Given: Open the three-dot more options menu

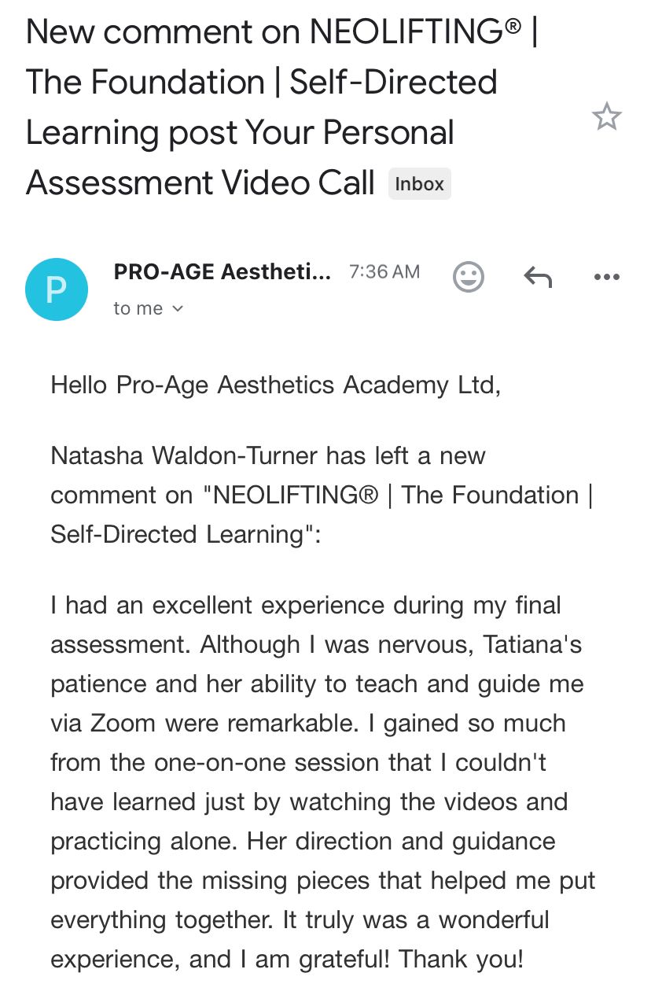Looking at the screenshot, I should 606,277.
